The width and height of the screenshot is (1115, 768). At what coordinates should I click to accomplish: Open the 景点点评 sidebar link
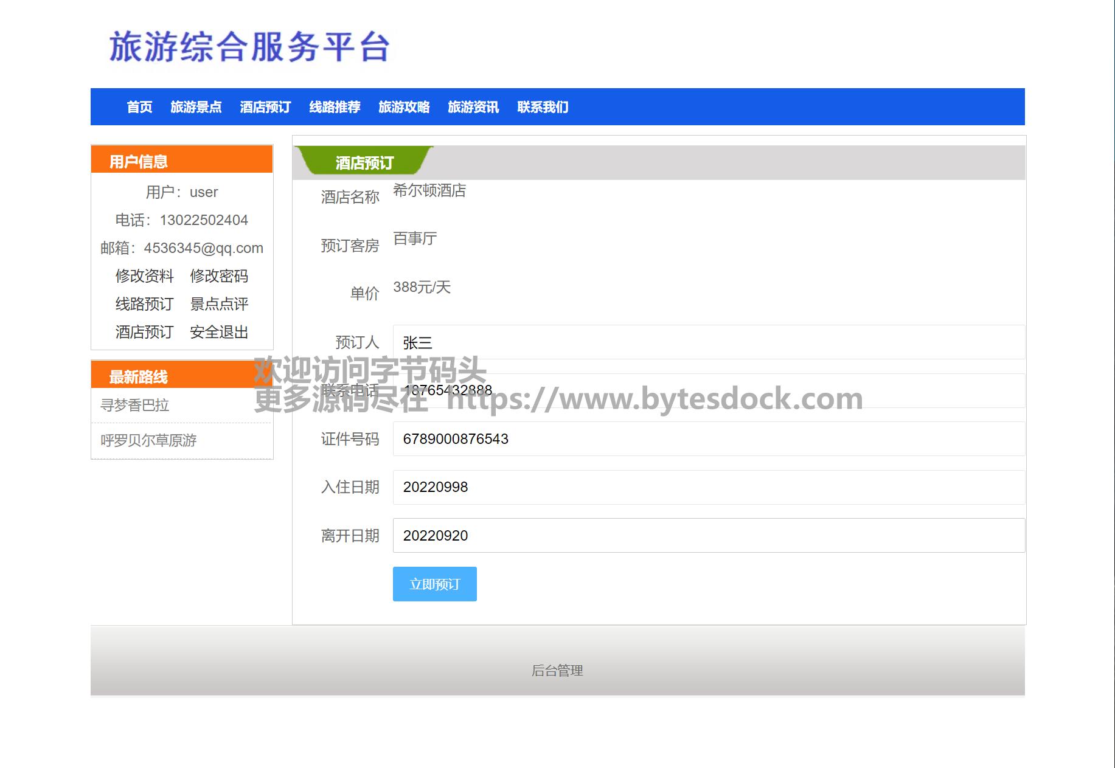pos(219,304)
